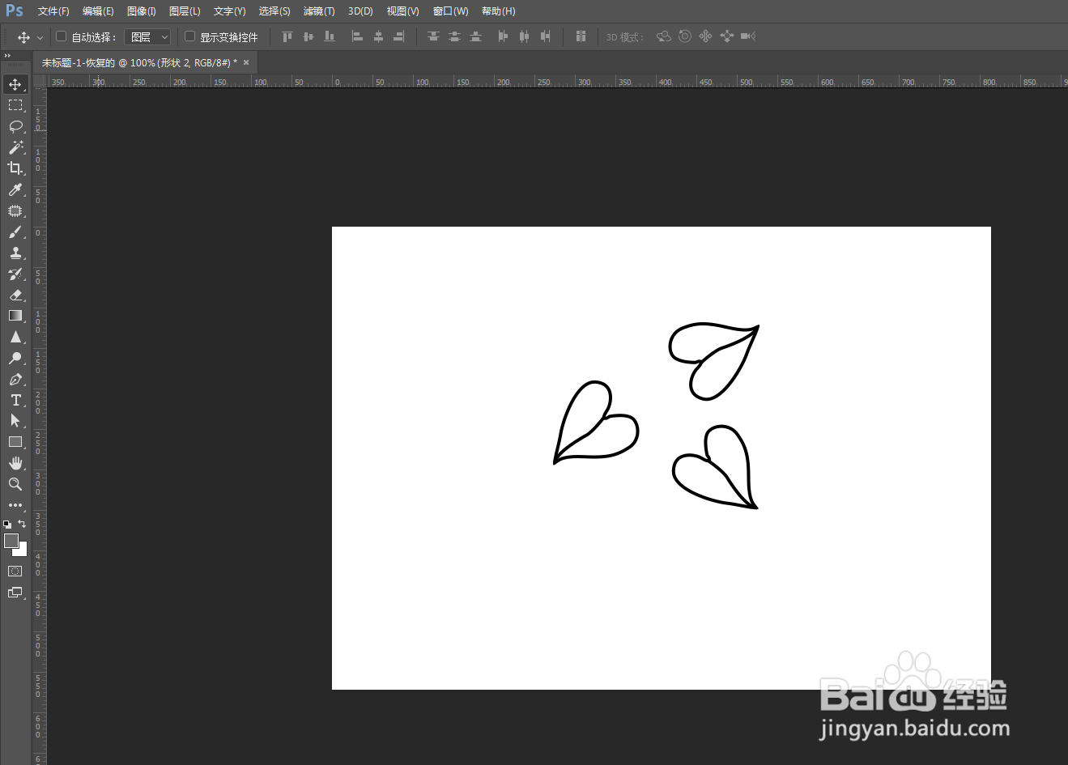Click the Auto-Align Layers icon
The image size is (1068, 765).
[x=581, y=36]
